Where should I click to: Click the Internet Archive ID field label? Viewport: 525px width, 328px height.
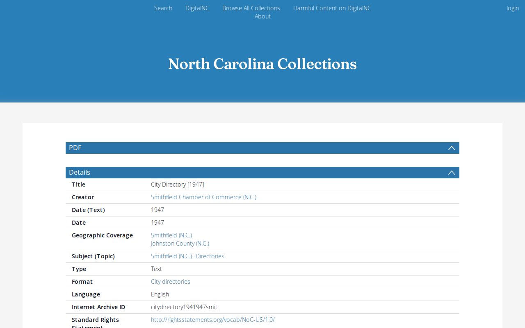pos(98,307)
